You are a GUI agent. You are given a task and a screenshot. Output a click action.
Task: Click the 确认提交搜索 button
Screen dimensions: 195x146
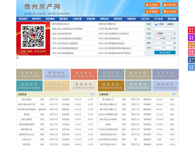click(x=165, y=52)
